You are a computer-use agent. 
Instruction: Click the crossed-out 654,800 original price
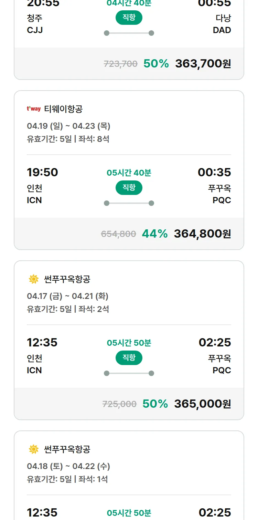coord(119,234)
